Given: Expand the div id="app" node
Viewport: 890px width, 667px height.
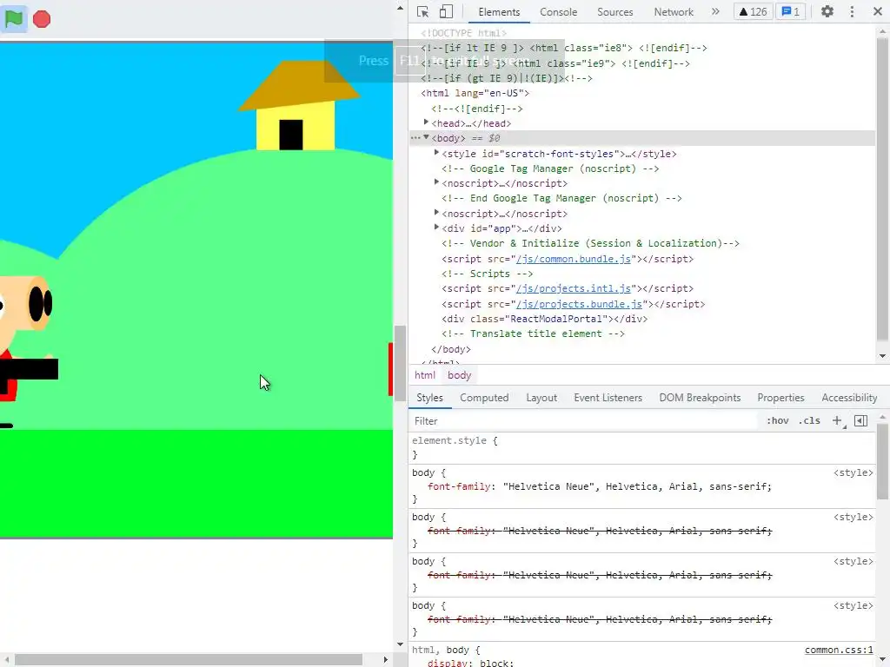Looking at the screenshot, I should [436, 228].
